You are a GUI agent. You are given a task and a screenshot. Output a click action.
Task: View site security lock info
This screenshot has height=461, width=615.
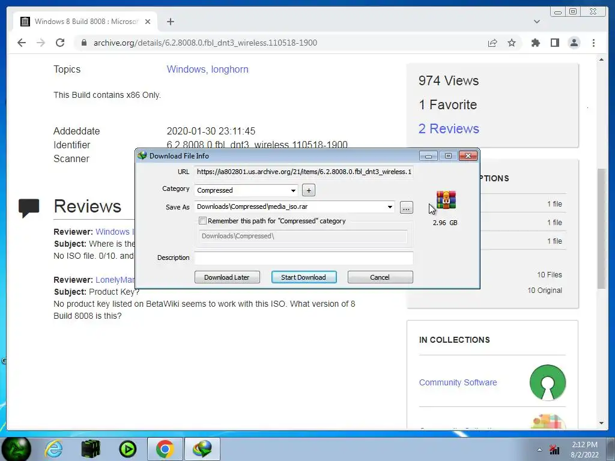point(84,43)
